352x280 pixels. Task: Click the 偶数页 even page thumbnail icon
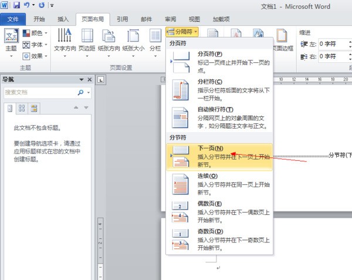click(x=180, y=212)
